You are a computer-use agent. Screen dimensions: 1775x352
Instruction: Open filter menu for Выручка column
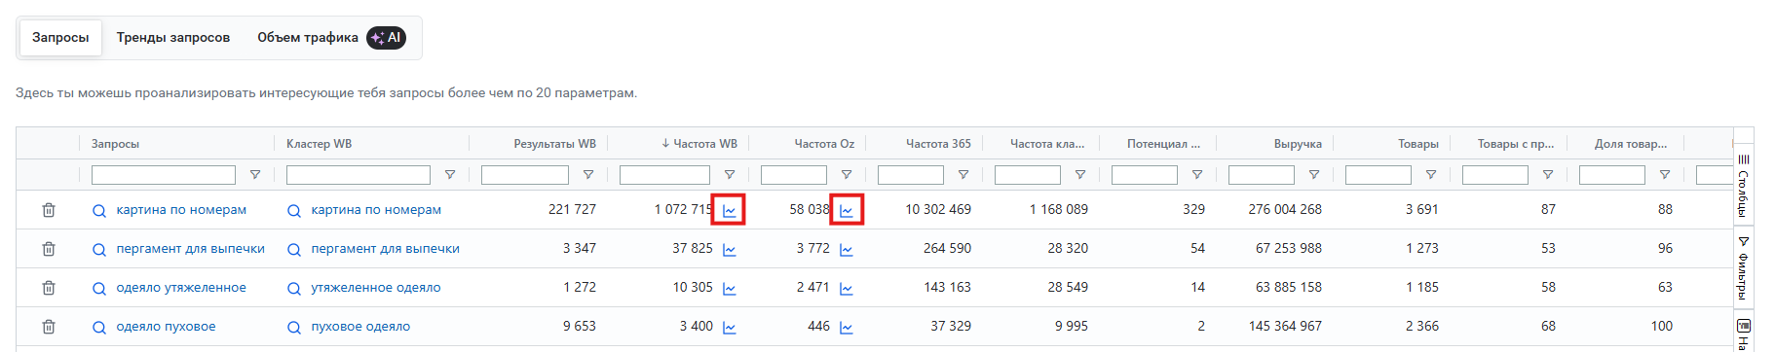click(1313, 175)
